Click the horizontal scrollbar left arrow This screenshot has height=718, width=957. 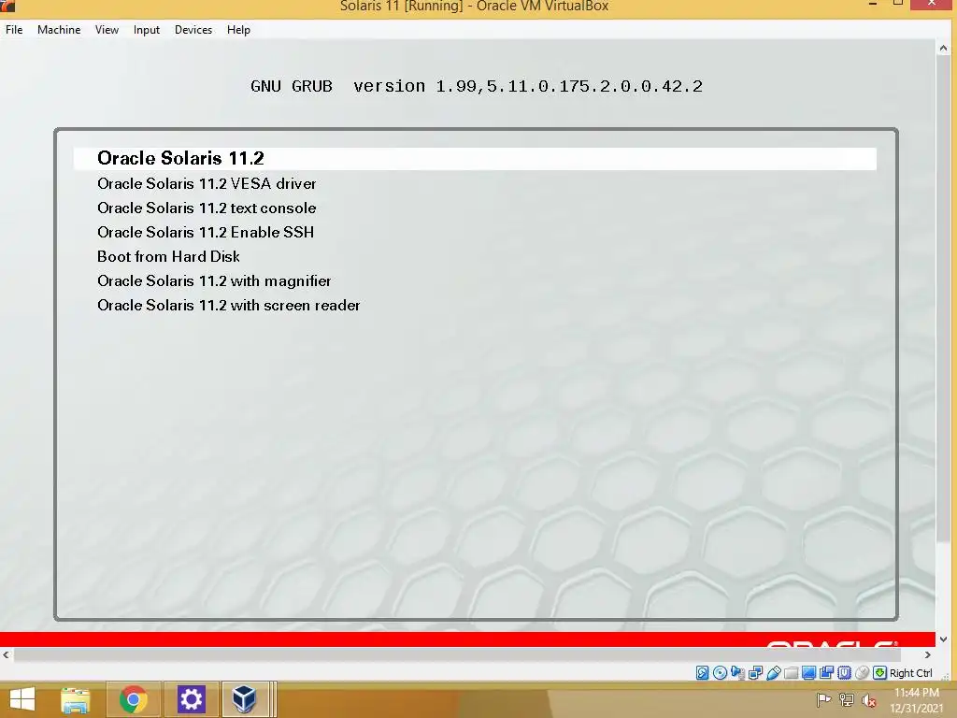(x=7, y=655)
